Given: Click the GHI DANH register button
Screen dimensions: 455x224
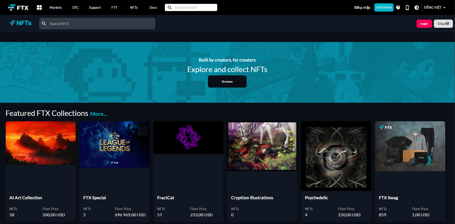Looking at the screenshot, I should click(384, 7).
